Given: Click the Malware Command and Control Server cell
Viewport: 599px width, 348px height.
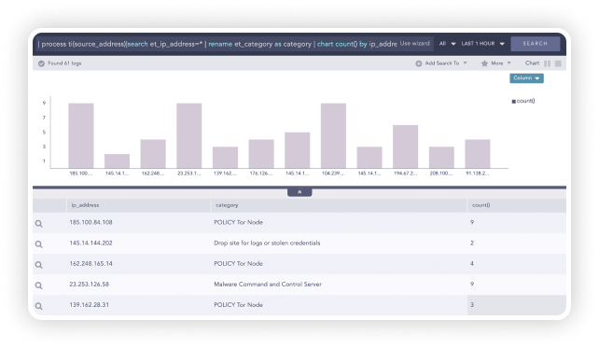Looking at the screenshot, I should [268, 285].
